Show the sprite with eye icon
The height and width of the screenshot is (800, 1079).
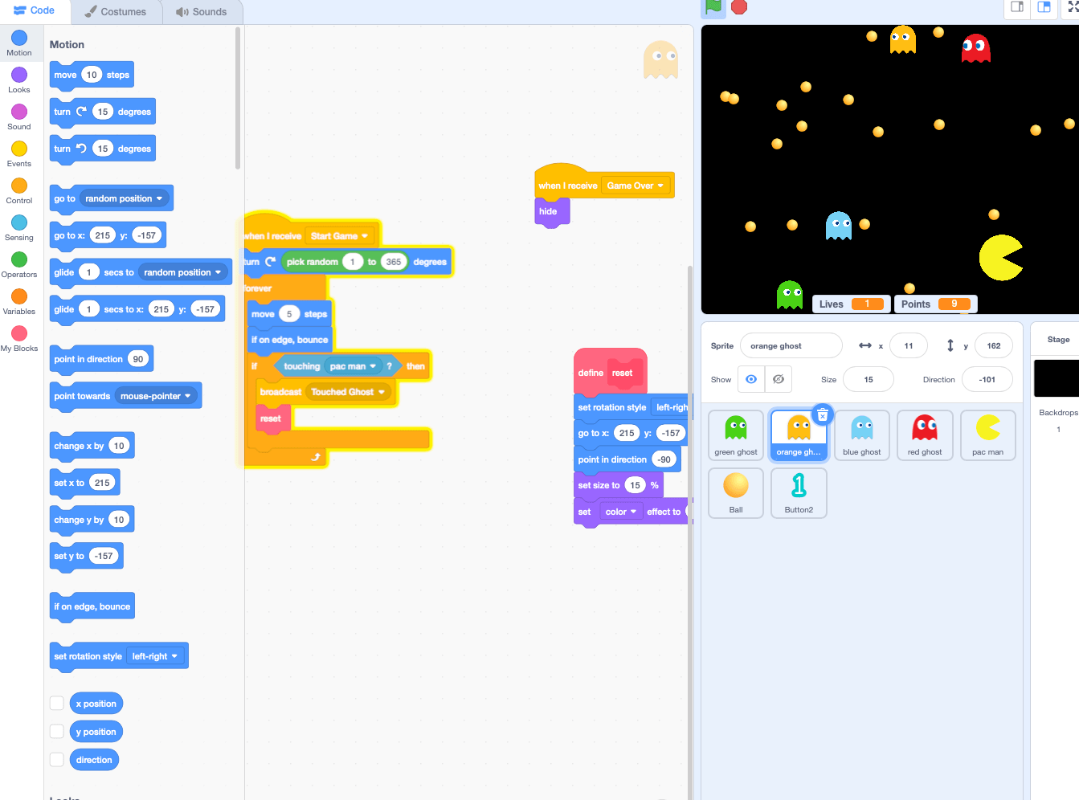[751, 379]
